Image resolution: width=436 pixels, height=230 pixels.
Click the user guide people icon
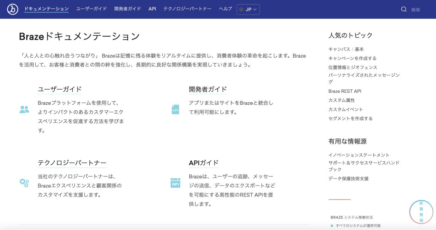coord(24,110)
